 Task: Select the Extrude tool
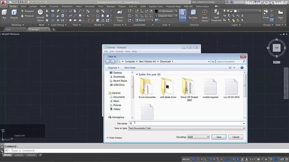click(14, 14)
